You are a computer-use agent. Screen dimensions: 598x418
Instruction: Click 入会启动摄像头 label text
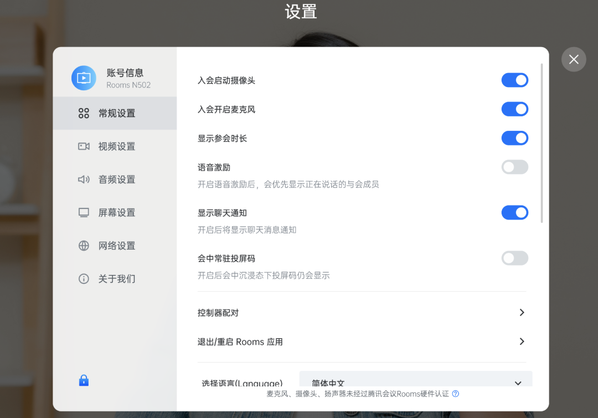pyautogui.click(x=226, y=80)
